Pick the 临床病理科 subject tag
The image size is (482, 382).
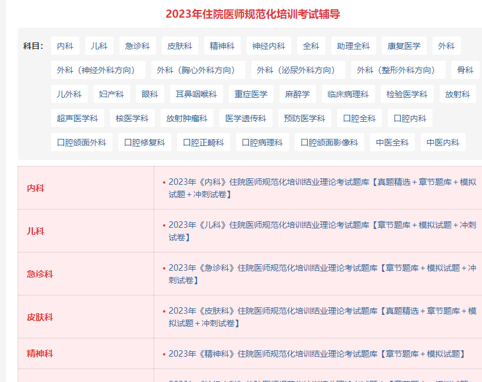(x=348, y=94)
